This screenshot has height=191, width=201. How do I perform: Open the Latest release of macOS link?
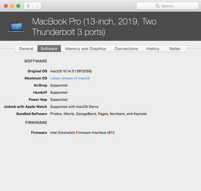point(70,78)
